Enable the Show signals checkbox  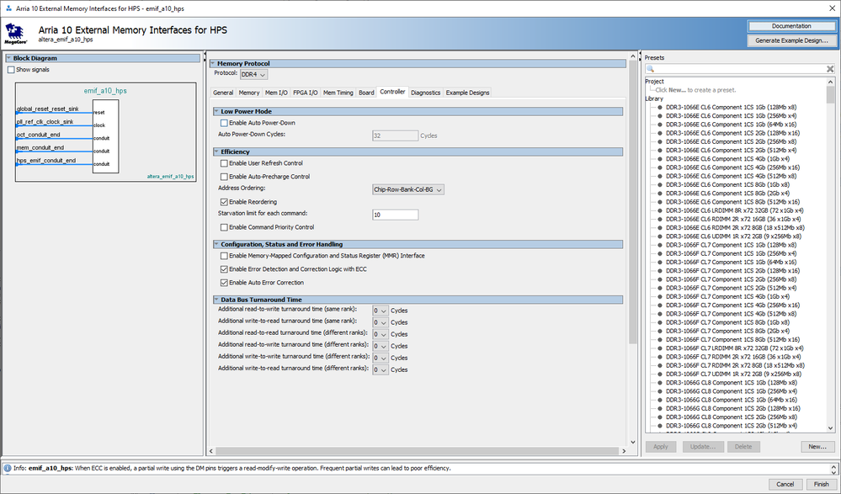(x=11, y=70)
